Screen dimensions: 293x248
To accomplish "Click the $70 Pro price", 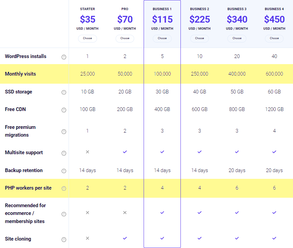I will click(125, 19).
